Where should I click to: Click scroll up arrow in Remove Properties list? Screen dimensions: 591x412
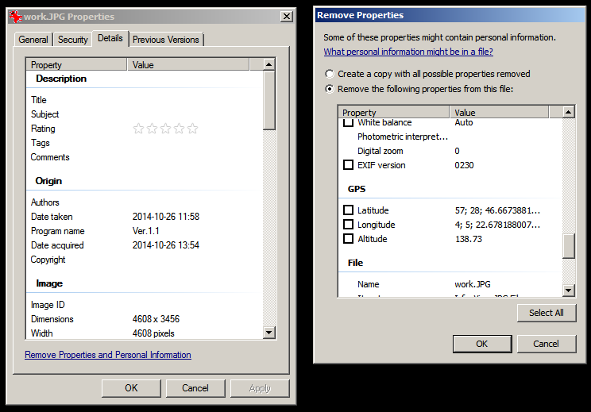point(569,112)
